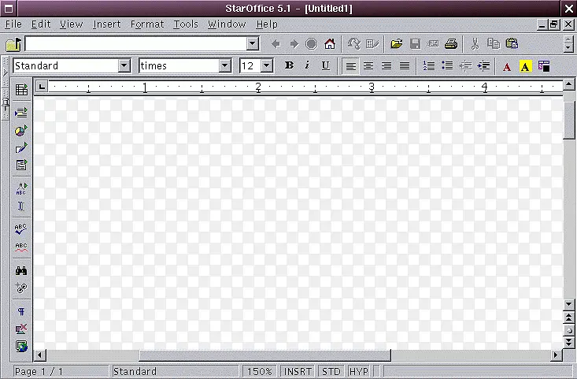Open the File menu
577x379 pixels.
pyautogui.click(x=13, y=24)
